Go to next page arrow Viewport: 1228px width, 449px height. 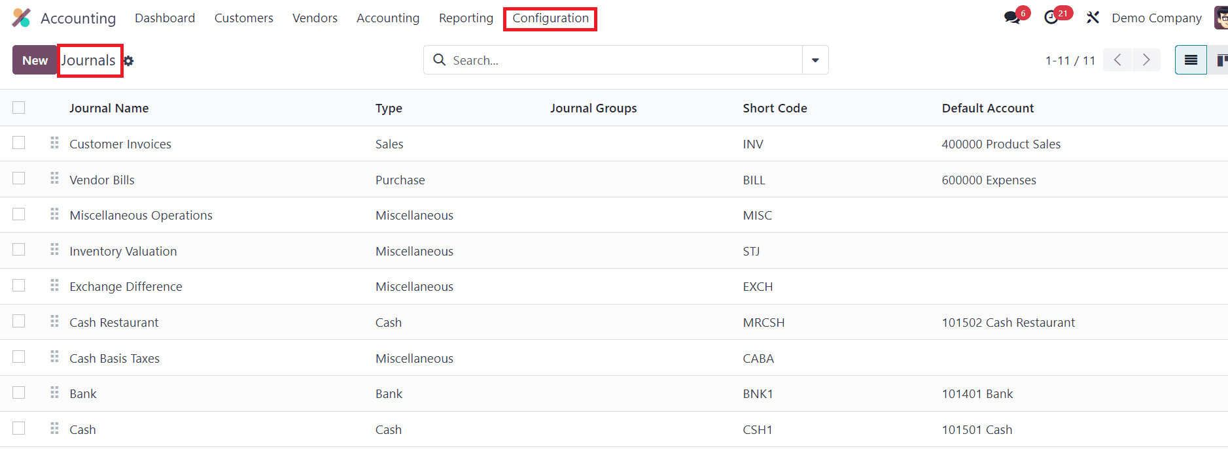tap(1146, 60)
